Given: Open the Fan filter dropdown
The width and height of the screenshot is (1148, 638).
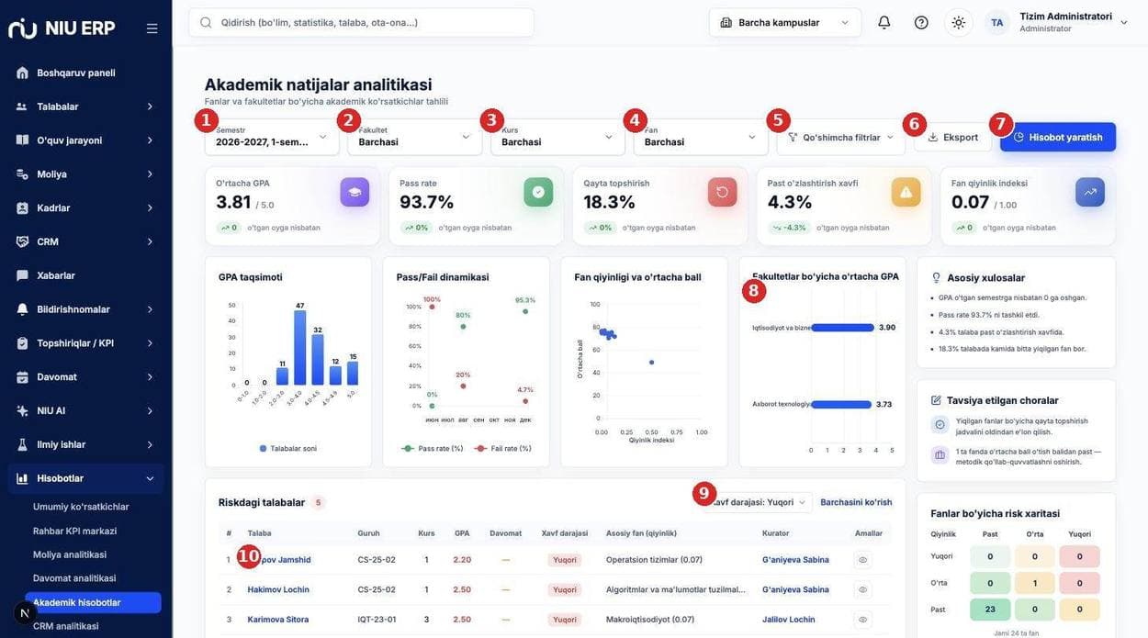Looking at the screenshot, I should point(701,137).
